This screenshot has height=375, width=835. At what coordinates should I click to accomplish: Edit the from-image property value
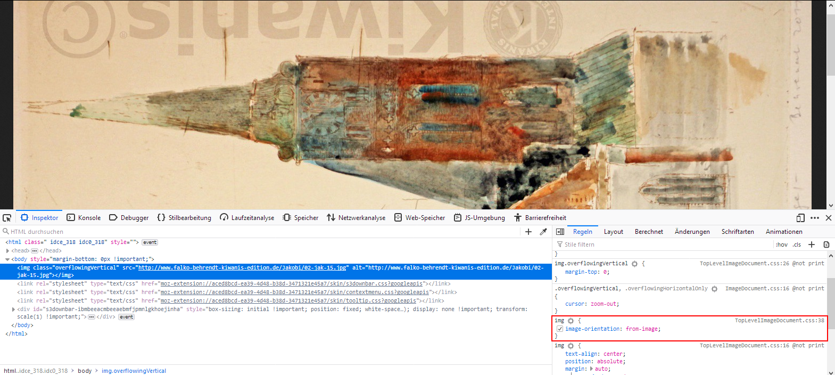[642, 329]
